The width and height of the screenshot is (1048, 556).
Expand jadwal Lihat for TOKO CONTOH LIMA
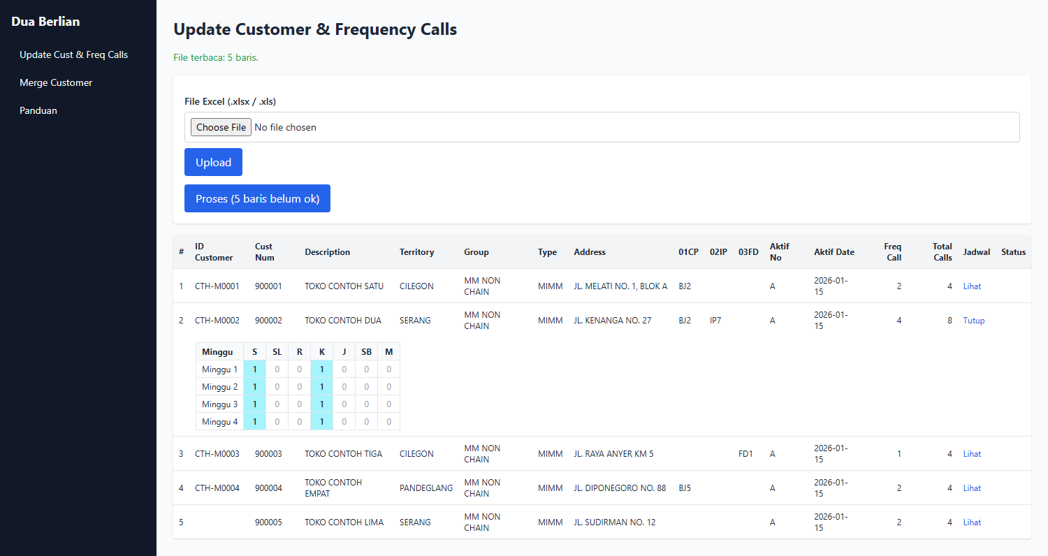(x=972, y=522)
